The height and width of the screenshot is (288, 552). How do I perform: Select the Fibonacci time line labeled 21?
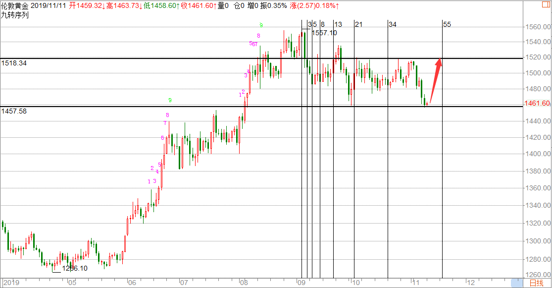click(x=354, y=149)
